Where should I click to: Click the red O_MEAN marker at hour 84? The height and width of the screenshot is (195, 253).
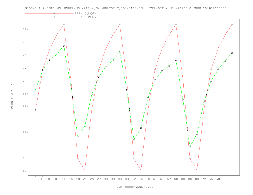coord(232,25)
